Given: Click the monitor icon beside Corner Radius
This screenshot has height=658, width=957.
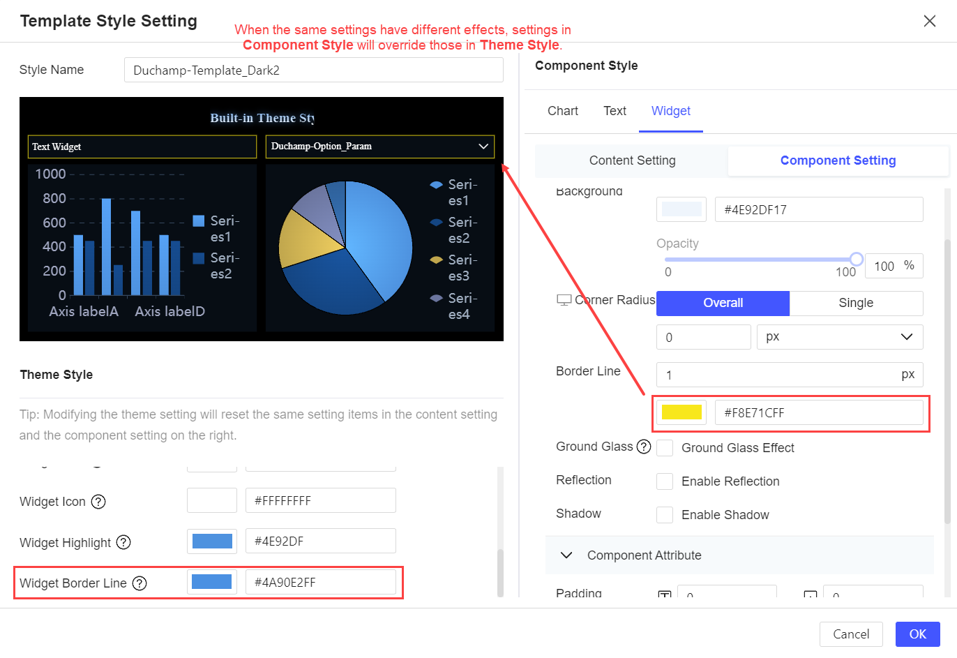Looking at the screenshot, I should coord(564,300).
